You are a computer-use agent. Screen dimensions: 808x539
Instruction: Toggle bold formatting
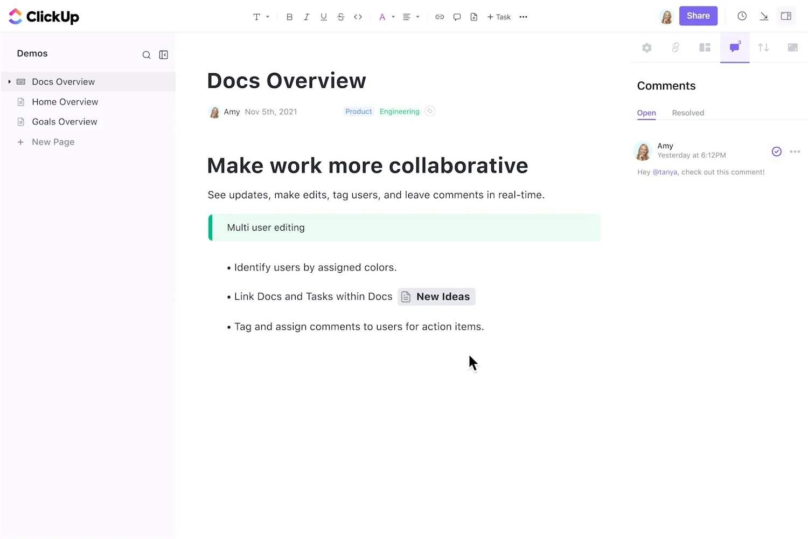tap(289, 17)
